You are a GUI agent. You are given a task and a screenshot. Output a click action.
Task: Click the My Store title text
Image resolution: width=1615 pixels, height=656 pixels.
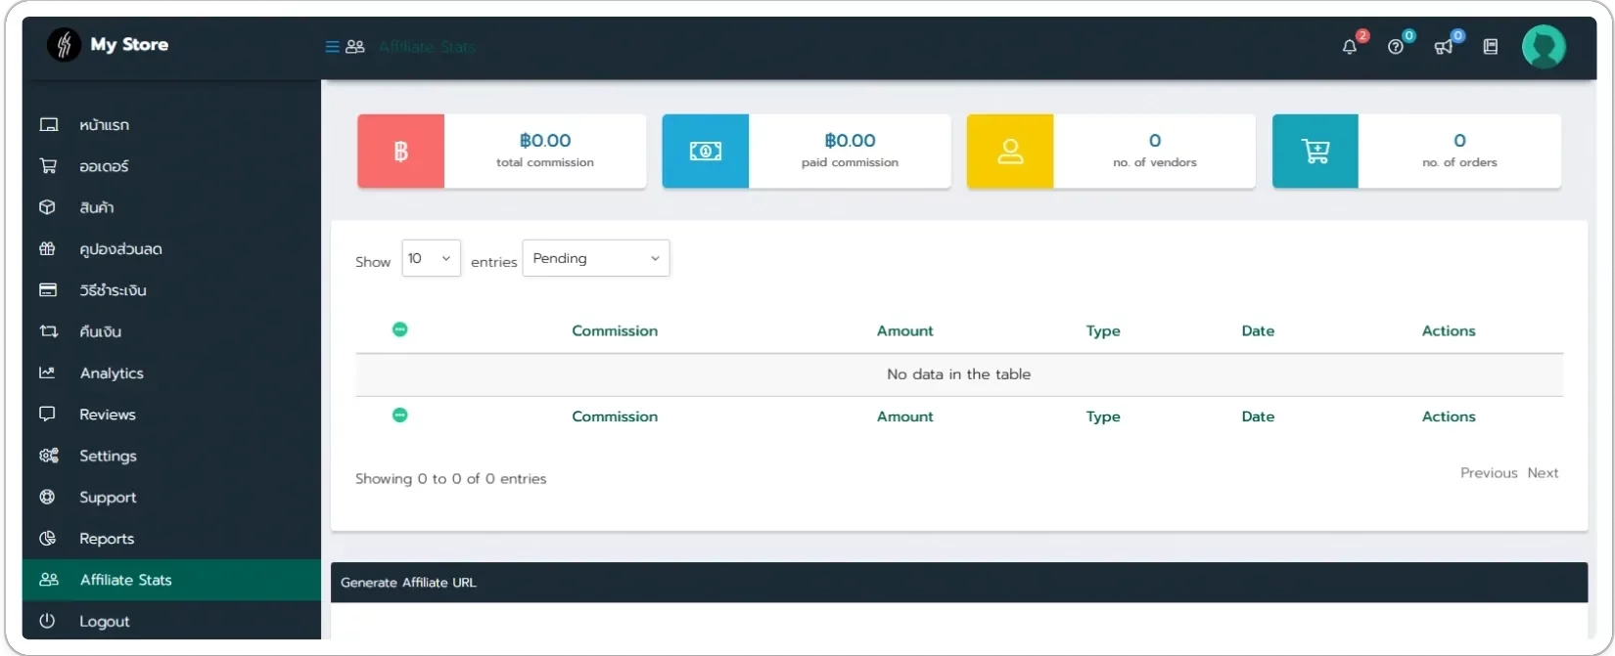129,45
